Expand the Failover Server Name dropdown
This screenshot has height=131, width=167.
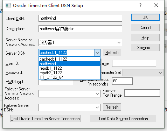pos(97,94)
